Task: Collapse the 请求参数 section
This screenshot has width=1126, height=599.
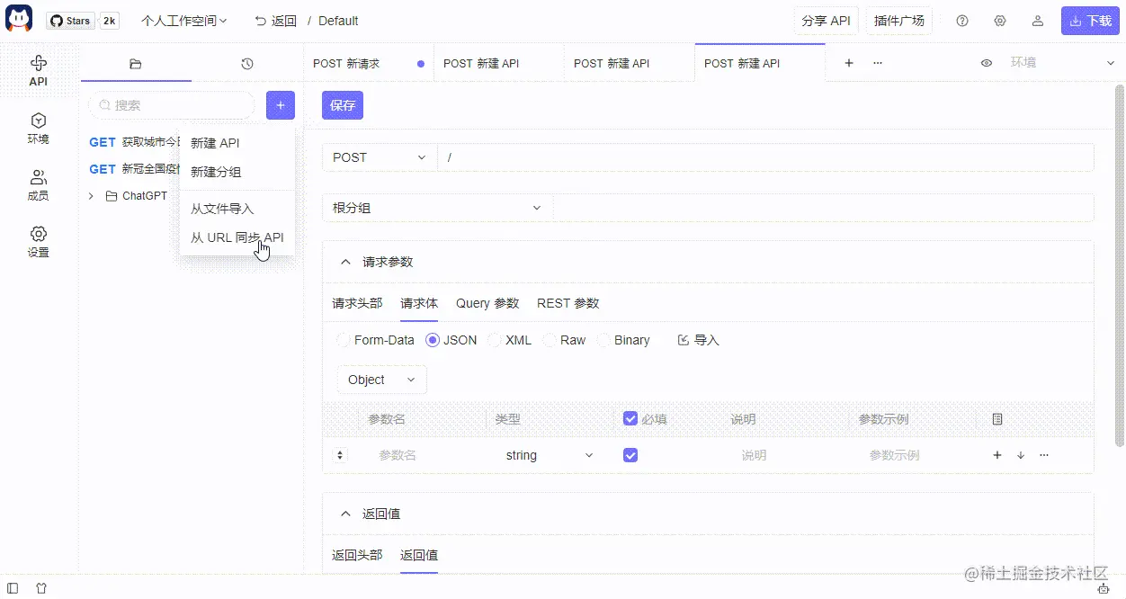Action: (x=345, y=262)
